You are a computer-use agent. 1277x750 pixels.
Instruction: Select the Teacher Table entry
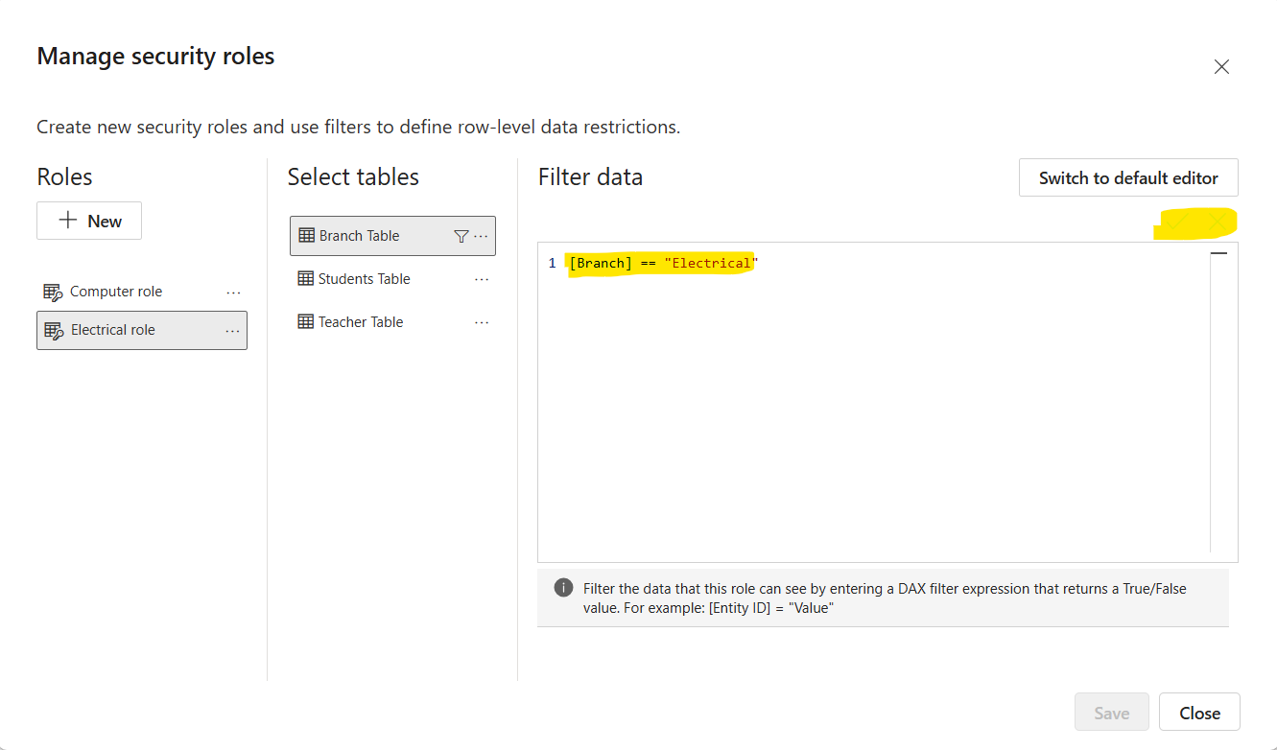tap(361, 322)
